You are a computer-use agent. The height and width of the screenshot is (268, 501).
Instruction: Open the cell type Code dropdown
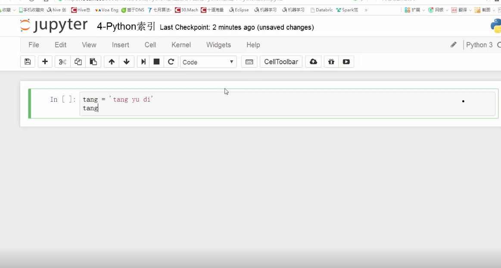coord(208,62)
